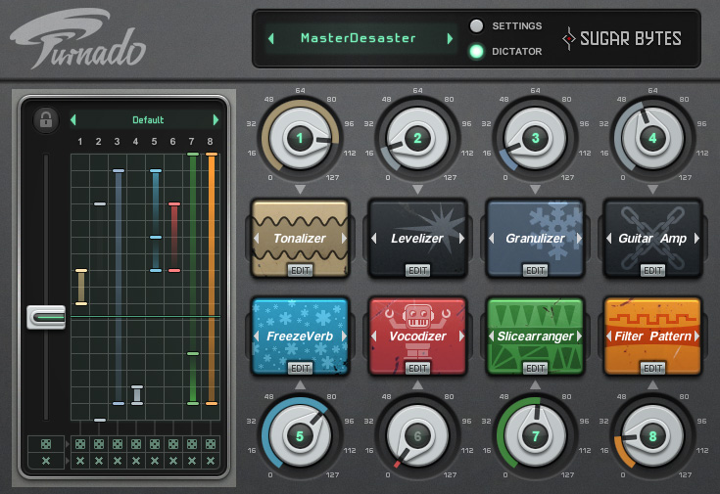This screenshot has width=720, height=494.
Task: Toggle the Dictator radio button
Action: coord(477,52)
